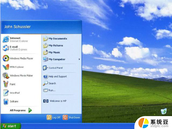This screenshot has width=172, height=129.
Task: Open the WordPad icon
Action: (x=6, y=93)
